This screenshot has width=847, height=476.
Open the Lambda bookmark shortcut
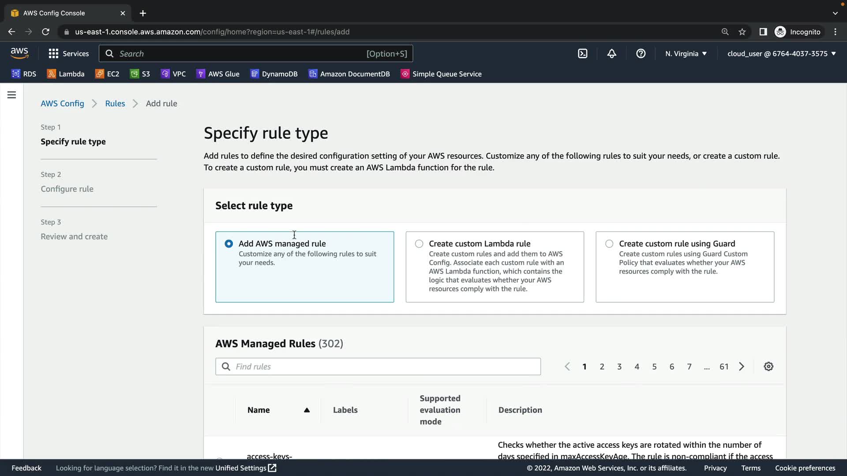66,74
